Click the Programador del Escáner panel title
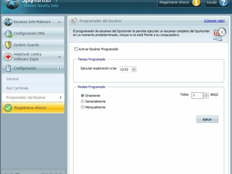The width and height of the screenshot is (232, 174). [101, 21]
